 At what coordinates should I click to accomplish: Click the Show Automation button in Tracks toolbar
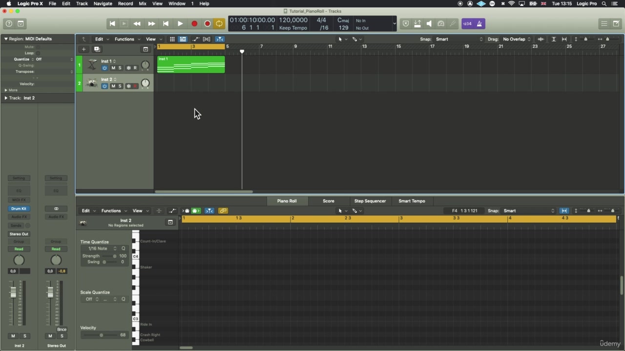196,39
